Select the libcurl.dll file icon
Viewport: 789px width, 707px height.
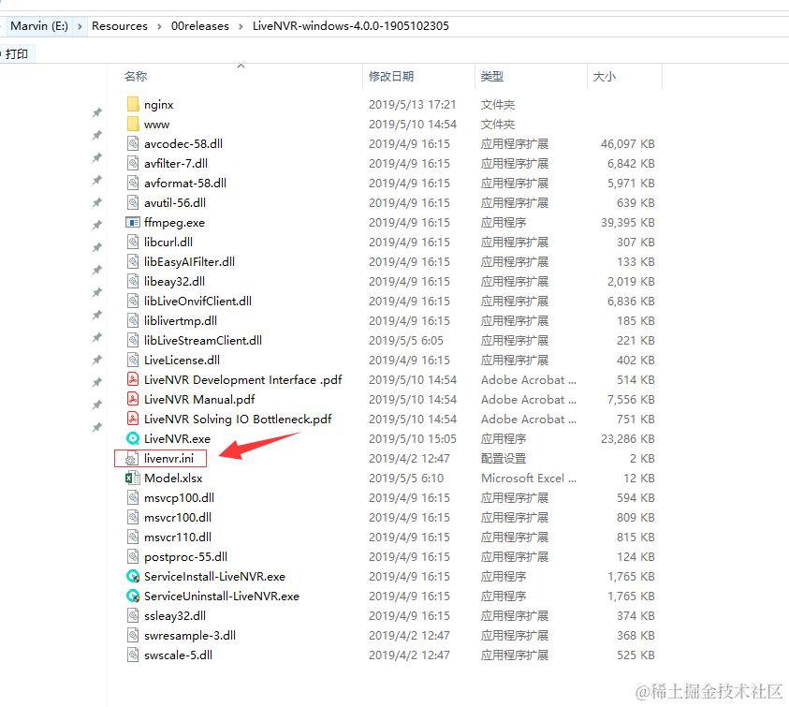click(x=133, y=242)
